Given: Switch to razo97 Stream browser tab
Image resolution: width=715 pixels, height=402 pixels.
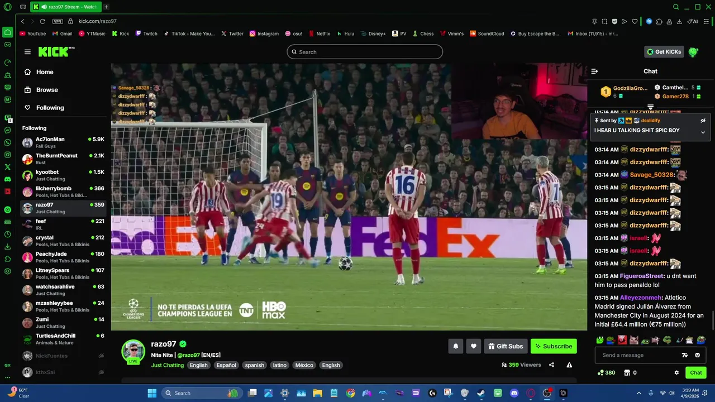Looking at the screenshot, I should (66, 7).
